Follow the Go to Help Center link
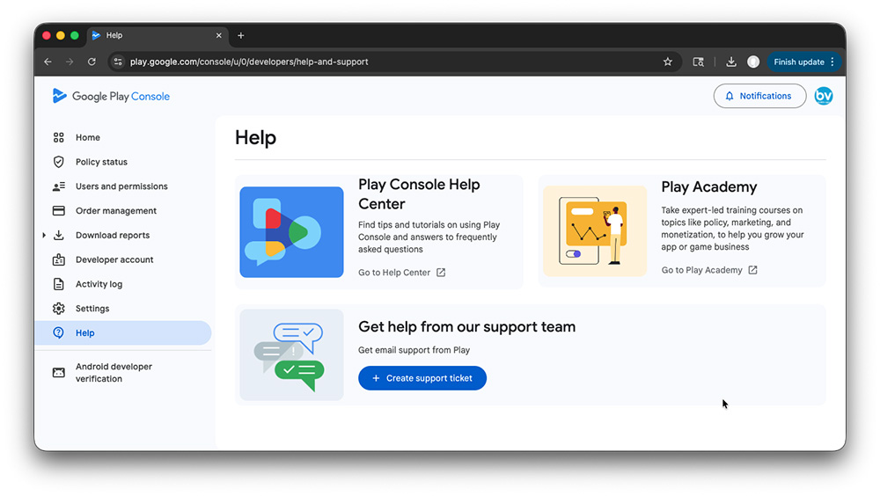Image resolution: width=880 pixels, height=496 pixels. tap(394, 272)
